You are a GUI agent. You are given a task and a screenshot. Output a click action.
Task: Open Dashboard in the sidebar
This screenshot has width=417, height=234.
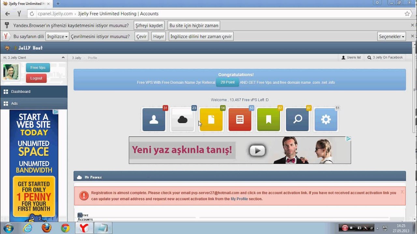point(34,92)
